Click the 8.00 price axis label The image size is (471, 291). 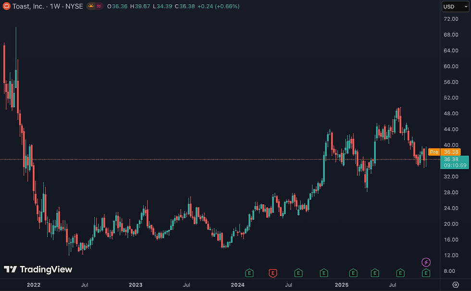pyautogui.click(x=449, y=271)
